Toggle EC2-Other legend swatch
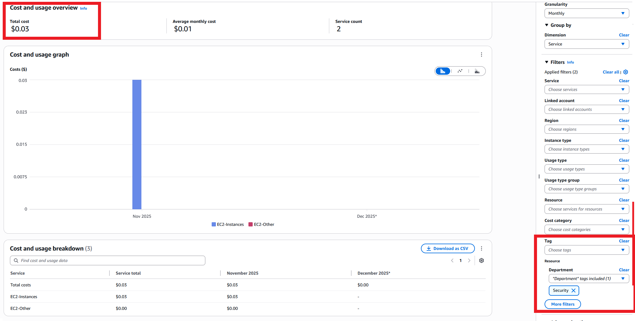The image size is (635, 321). 251,224
